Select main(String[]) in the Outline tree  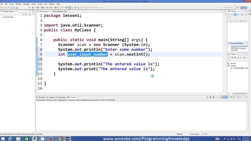point(240,68)
